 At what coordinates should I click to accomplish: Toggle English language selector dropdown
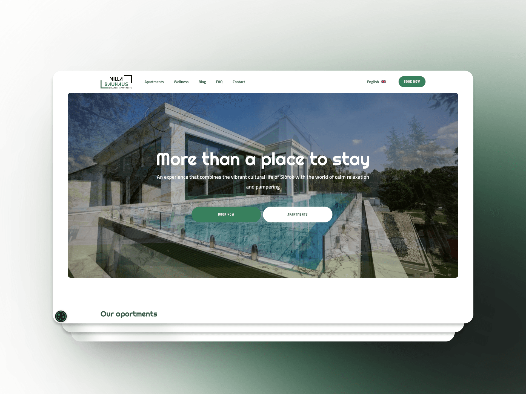376,82
